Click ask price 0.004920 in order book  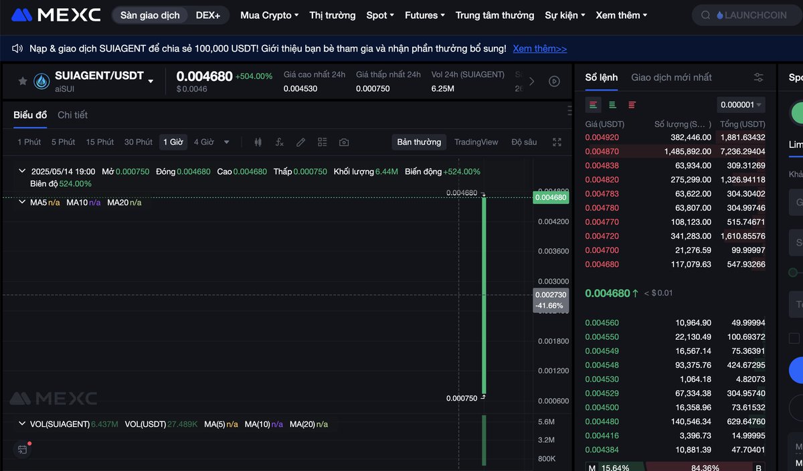[602, 137]
